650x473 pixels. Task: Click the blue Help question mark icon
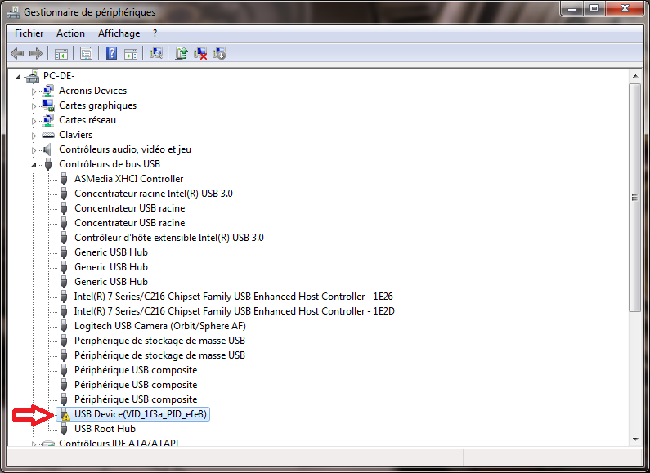tap(111, 53)
